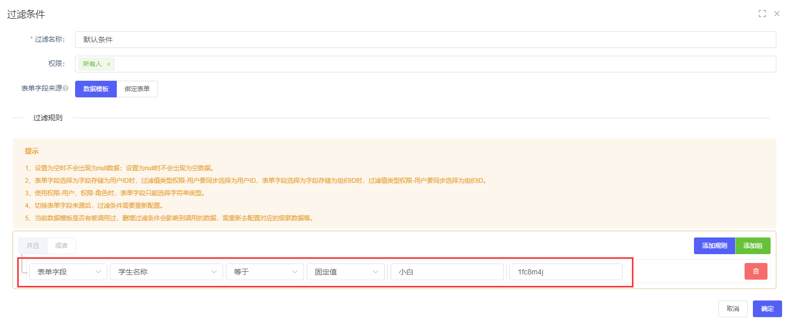Select the 并且 logic option
This screenshot has height=326, width=792.
33,245
